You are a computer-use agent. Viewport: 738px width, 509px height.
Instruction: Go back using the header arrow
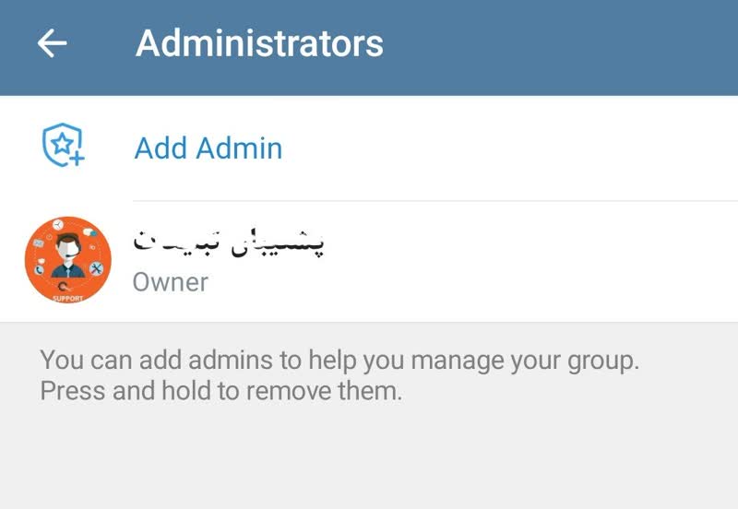click(52, 43)
